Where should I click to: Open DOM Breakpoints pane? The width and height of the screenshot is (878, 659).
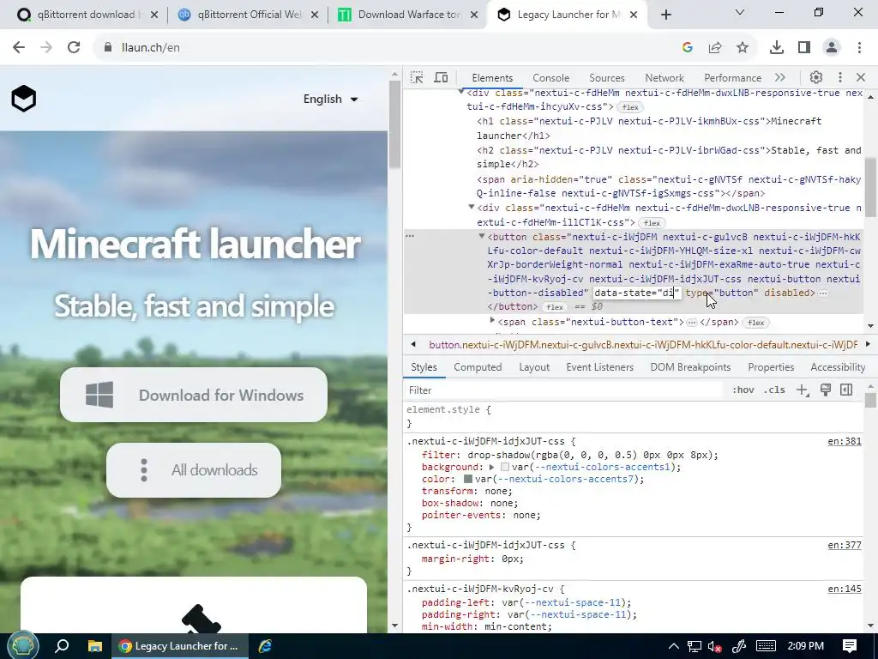click(690, 367)
